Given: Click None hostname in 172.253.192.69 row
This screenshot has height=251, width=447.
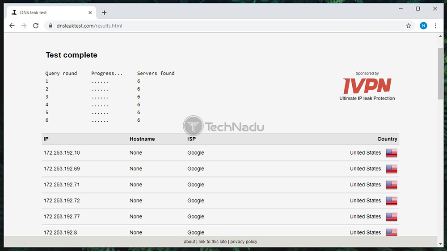Looking at the screenshot, I should click(x=136, y=169).
